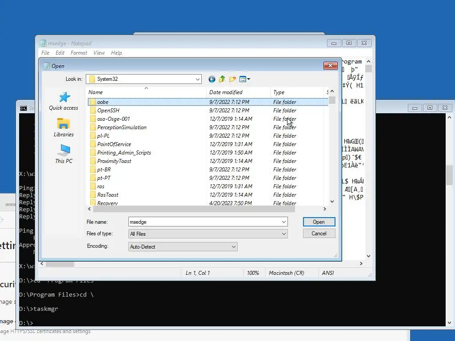Click the command prompt window icon
The width and height of the screenshot is (455, 341).
[x=24, y=108]
